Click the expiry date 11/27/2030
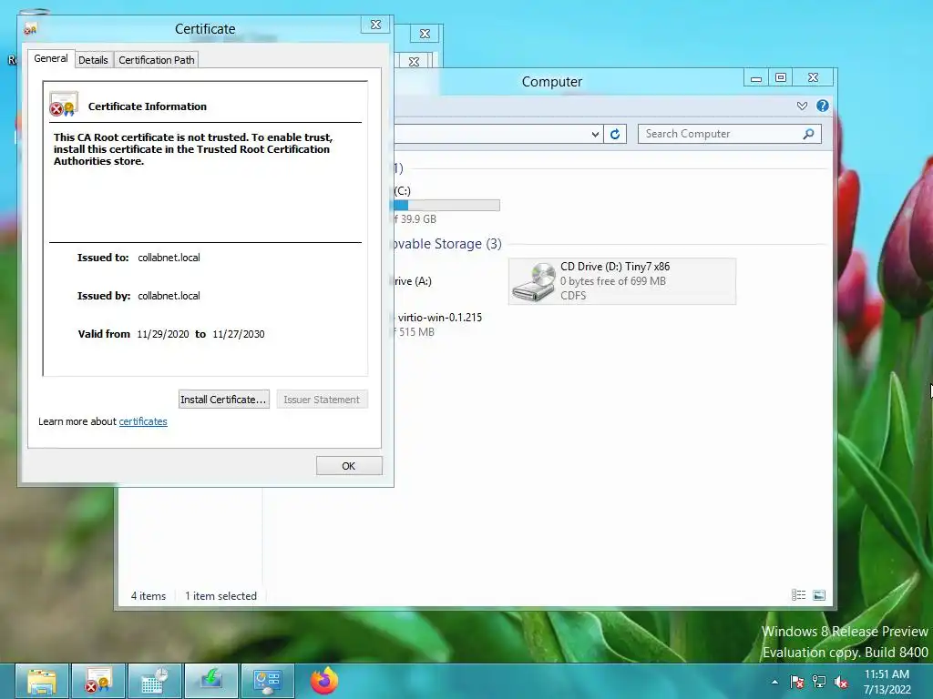This screenshot has height=699, width=933. tap(239, 334)
